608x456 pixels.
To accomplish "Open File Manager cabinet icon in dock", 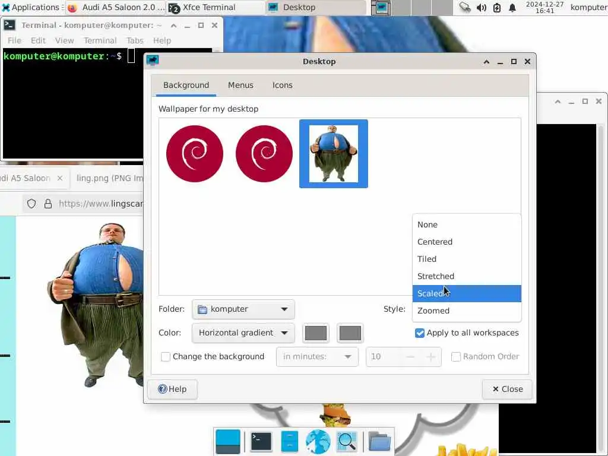I will [290, 442].
